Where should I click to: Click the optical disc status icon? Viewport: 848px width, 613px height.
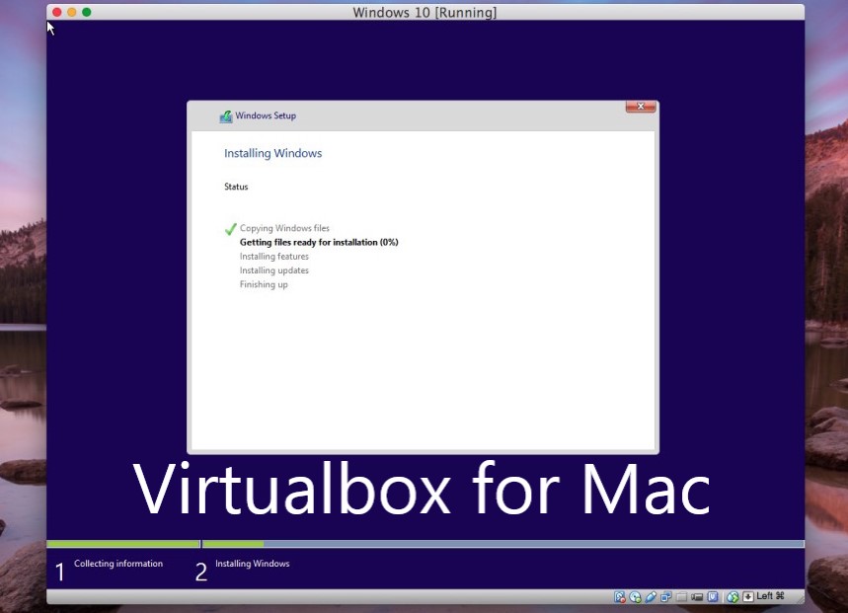click(636, 597)
